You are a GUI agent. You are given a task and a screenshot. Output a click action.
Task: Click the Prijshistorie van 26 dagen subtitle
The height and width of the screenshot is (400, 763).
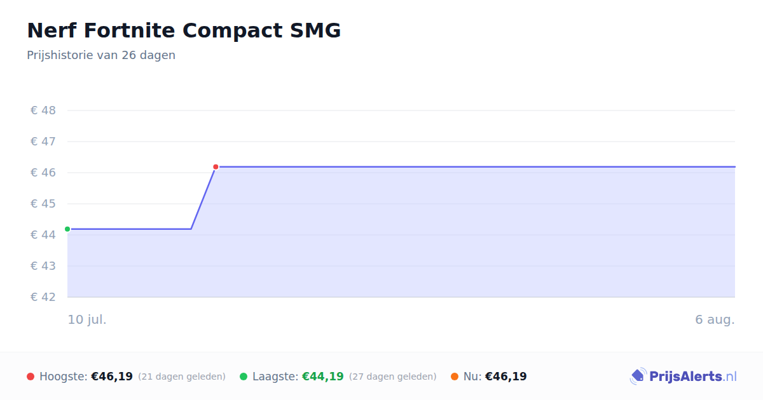pos(101,55)
